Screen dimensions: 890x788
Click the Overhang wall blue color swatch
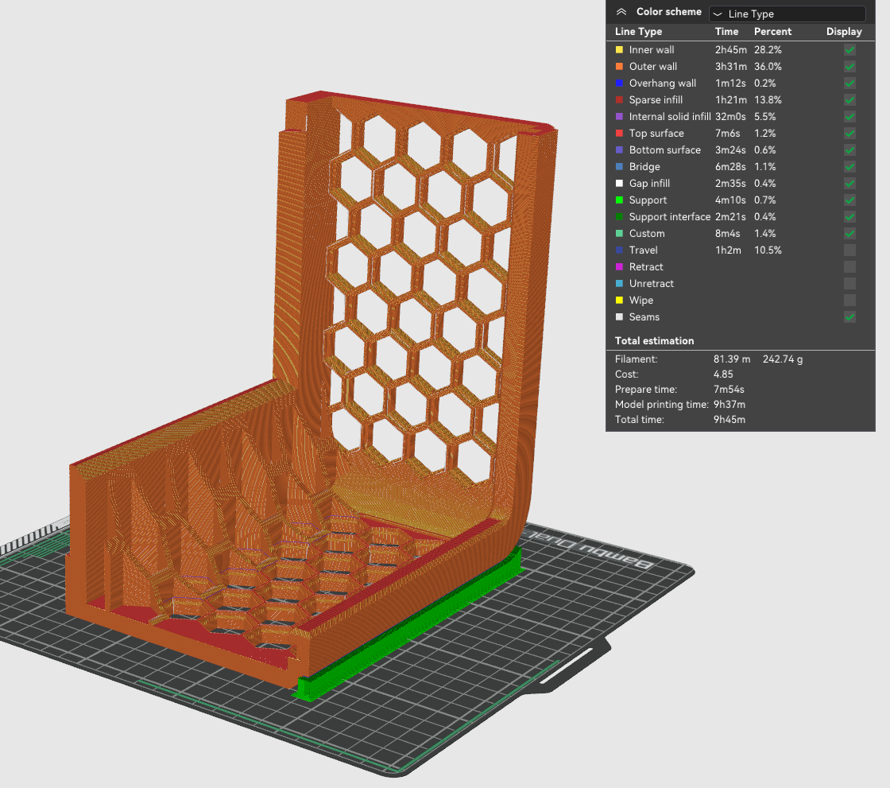(x=619, y=83)
